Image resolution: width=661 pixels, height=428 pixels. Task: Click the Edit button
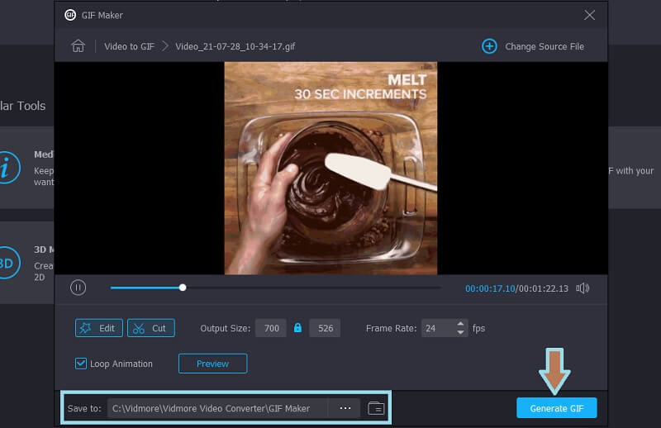99,328
